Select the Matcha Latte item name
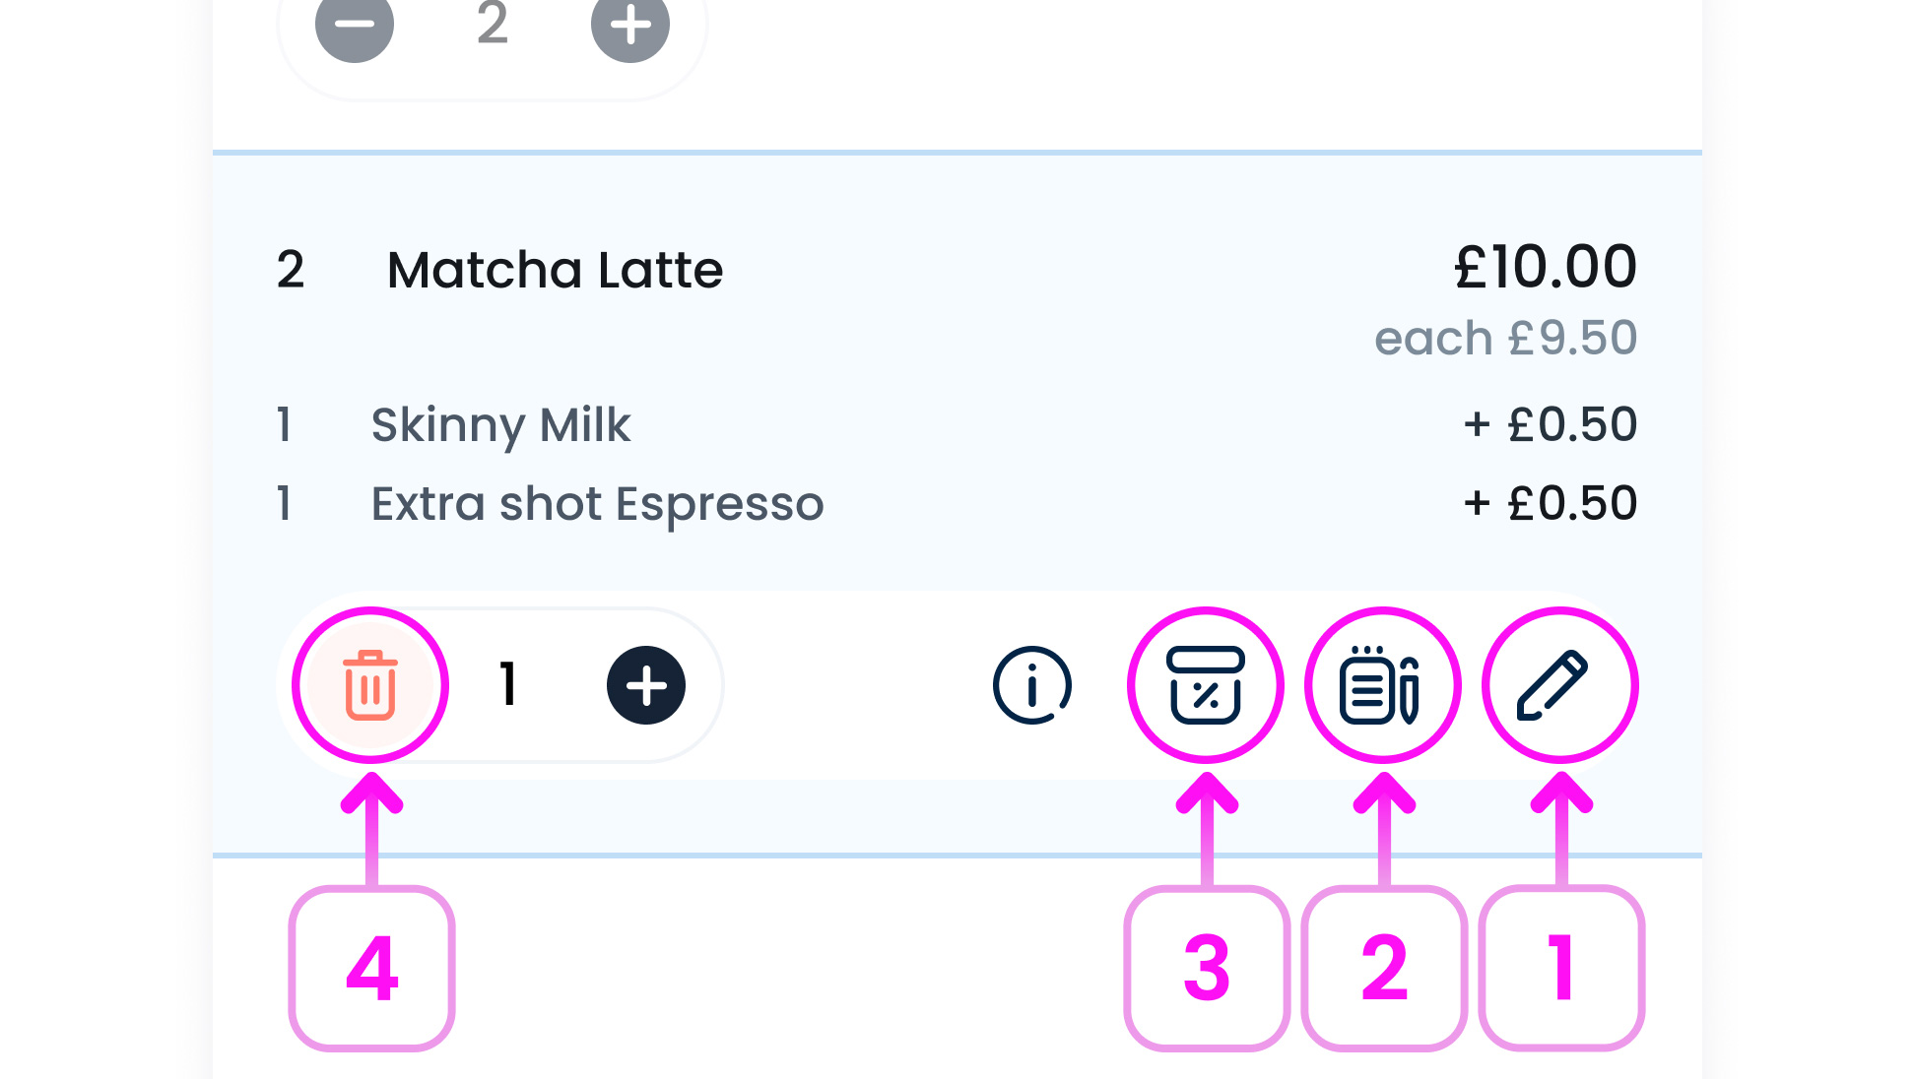The image size is (1915, 1079). point(555,270)
